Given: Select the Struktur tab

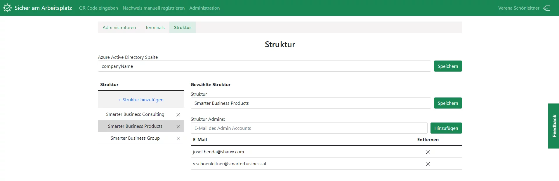Looking at the screenshot, I should pos(183,27).
